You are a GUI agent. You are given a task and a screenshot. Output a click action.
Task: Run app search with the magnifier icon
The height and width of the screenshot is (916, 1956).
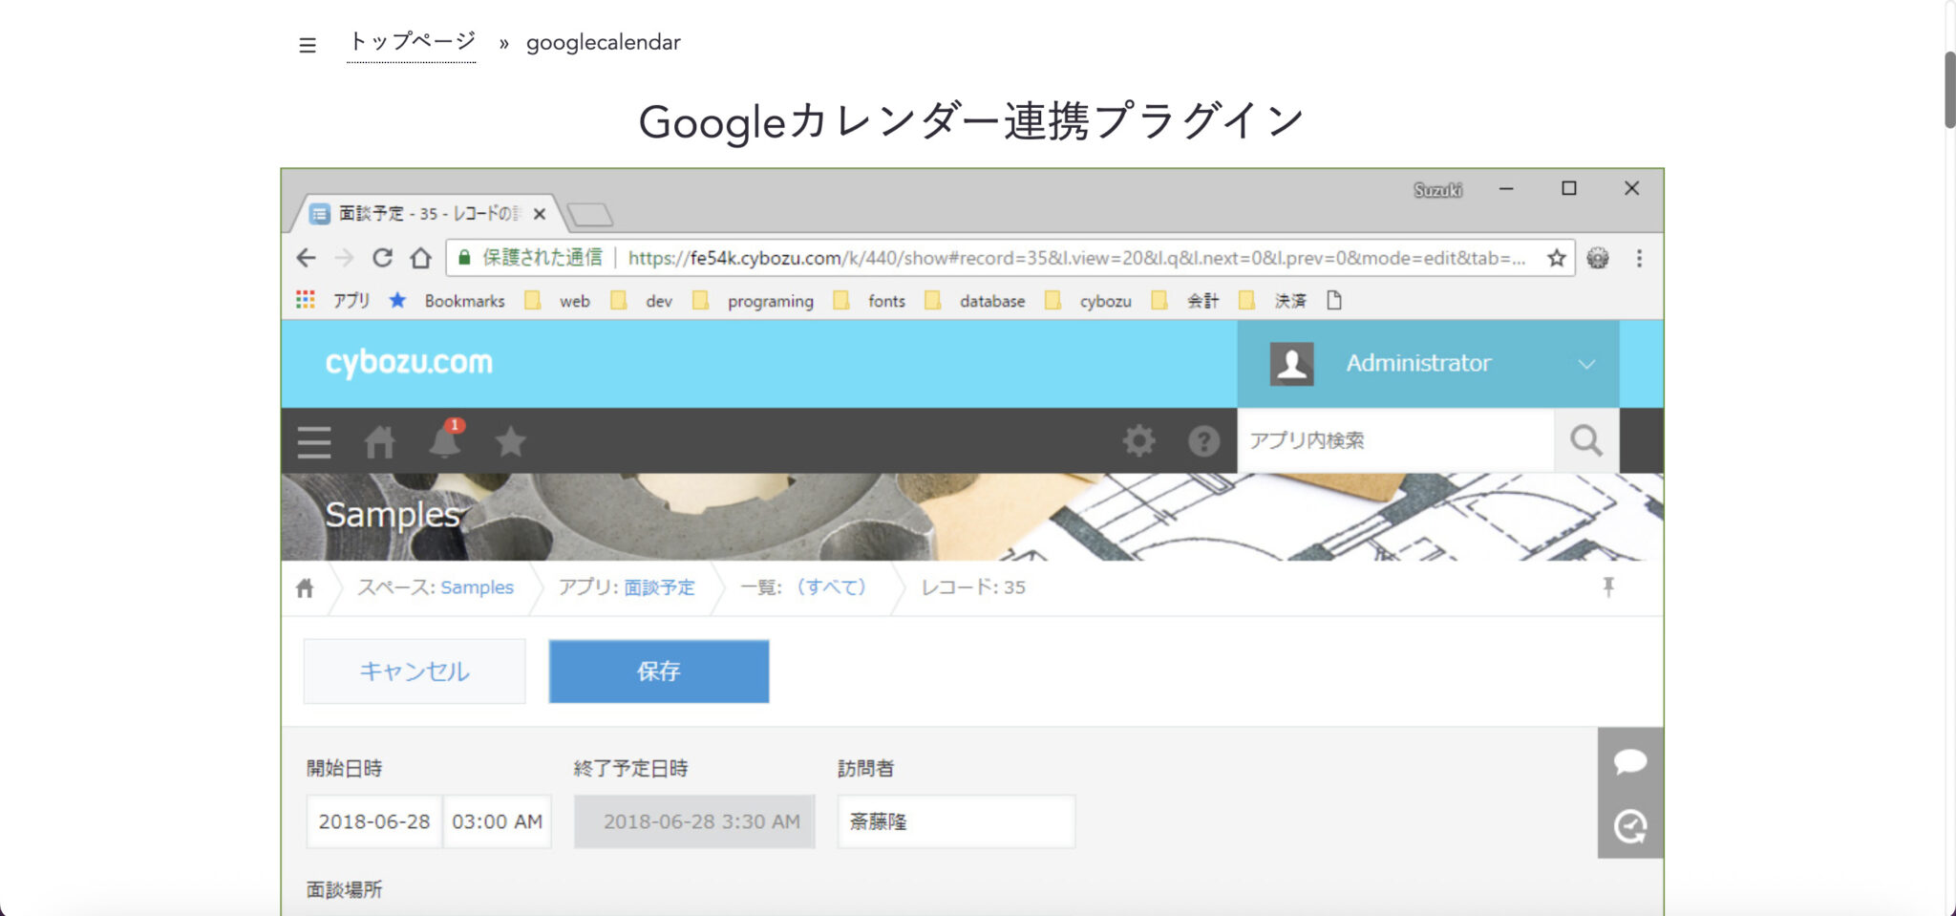(1585, 440)
